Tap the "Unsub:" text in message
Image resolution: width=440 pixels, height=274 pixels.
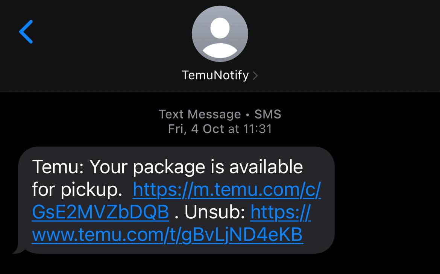point(215,212)
